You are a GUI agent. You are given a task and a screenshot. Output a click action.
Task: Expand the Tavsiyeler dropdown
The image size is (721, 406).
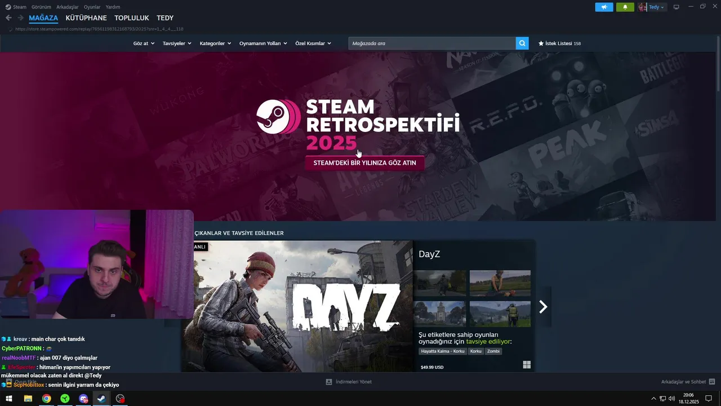(x=177, y=43)
